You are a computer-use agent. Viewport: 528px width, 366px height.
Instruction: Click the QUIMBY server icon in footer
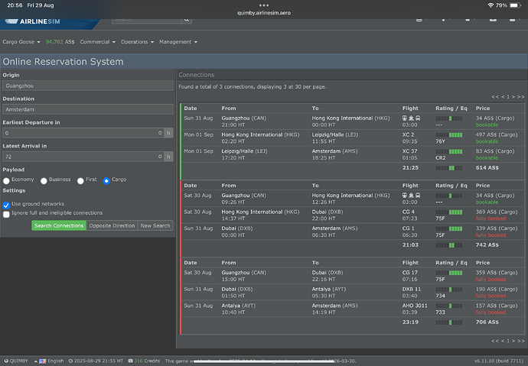coord(7,360)
